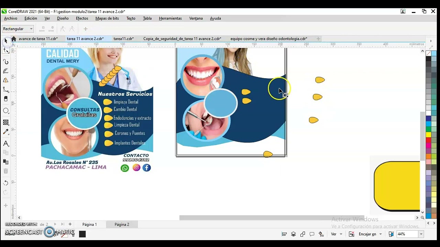The height and width of the screenshot is (247, 440).
Task: Expand the color palette flyout arrow
Action: (431, 41)
